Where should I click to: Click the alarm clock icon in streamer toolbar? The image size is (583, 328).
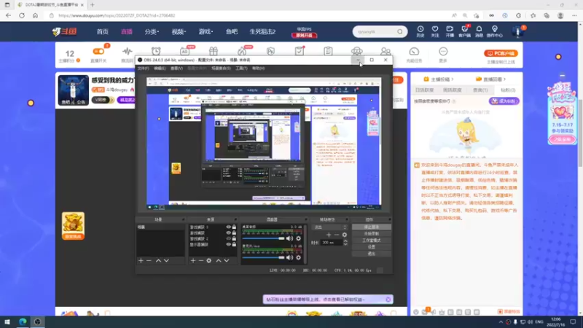(x=156, y=51)
